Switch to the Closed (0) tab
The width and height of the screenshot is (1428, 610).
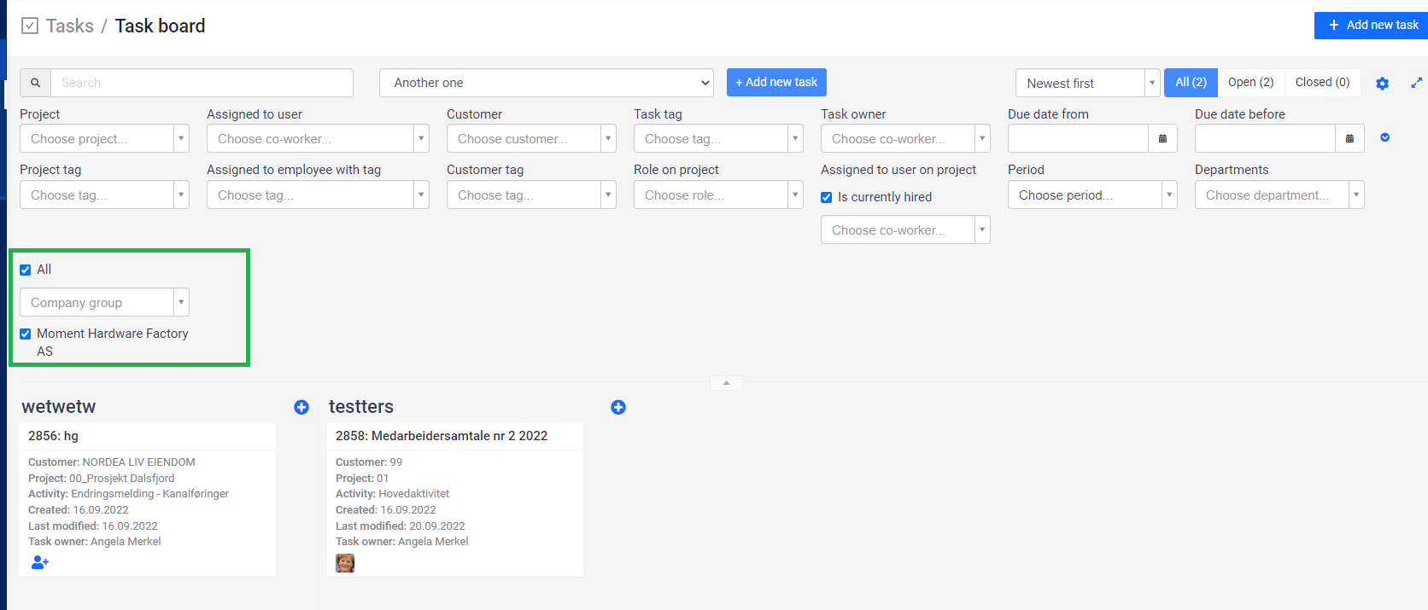[1321, 82]
